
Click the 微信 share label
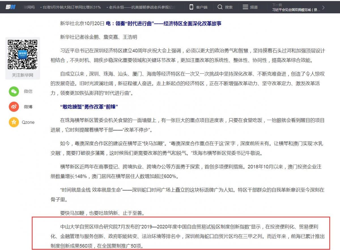point(28,91)
